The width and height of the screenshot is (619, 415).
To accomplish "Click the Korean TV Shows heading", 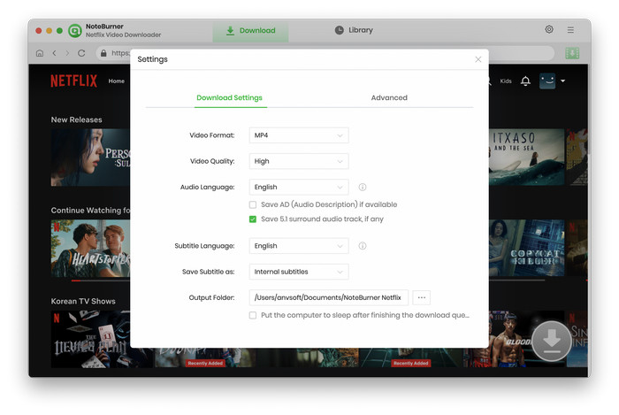I will (x=83, y=301).
